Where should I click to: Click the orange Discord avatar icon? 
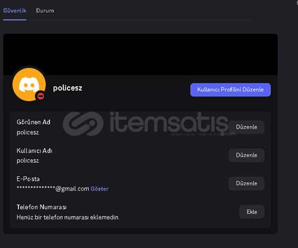[x=29, y=84]
